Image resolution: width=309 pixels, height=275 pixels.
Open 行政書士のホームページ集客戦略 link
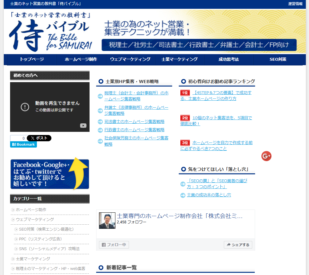(x=134, y=130)
